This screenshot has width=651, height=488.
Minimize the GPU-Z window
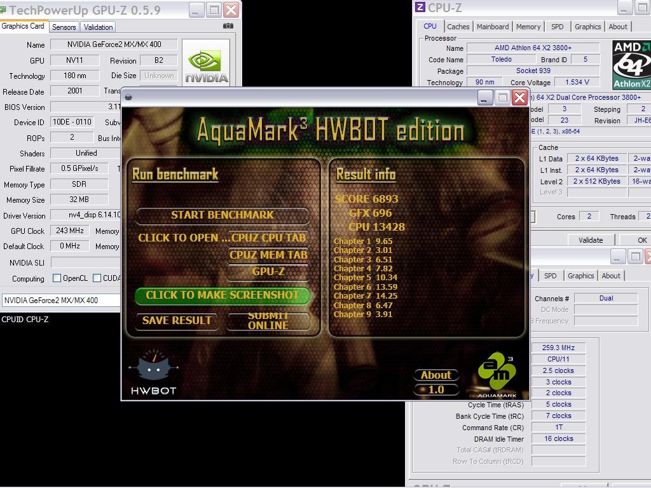(196, 10)
